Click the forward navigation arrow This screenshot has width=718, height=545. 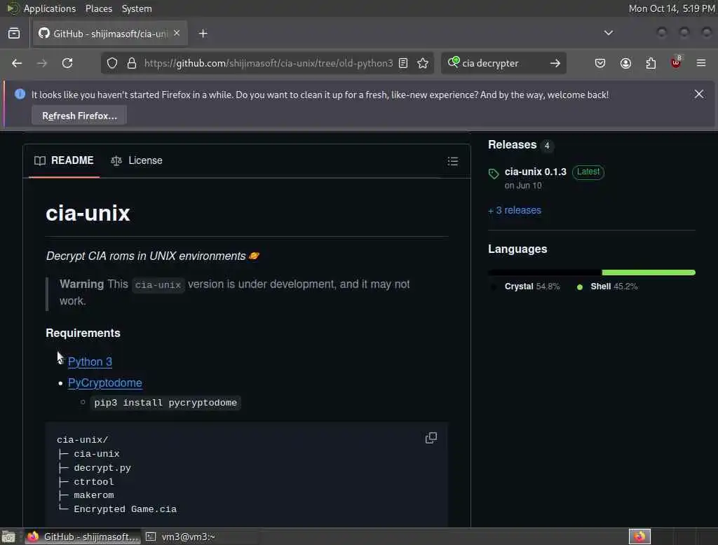pyautogui.click(x=41, y=63)
